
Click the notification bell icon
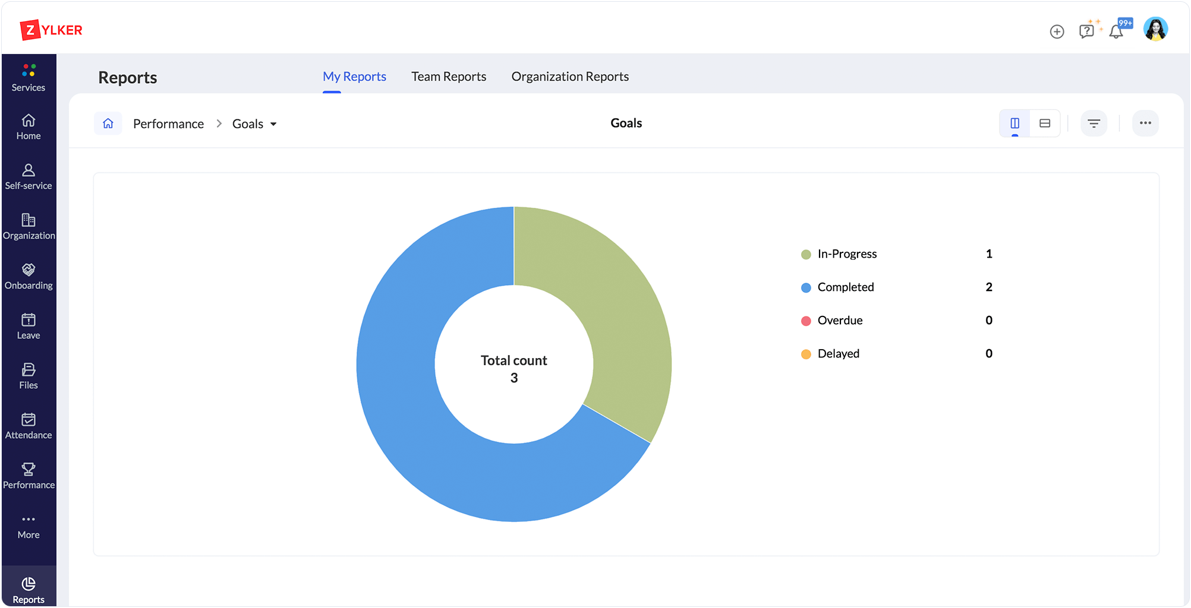[x=1116, y=31]
